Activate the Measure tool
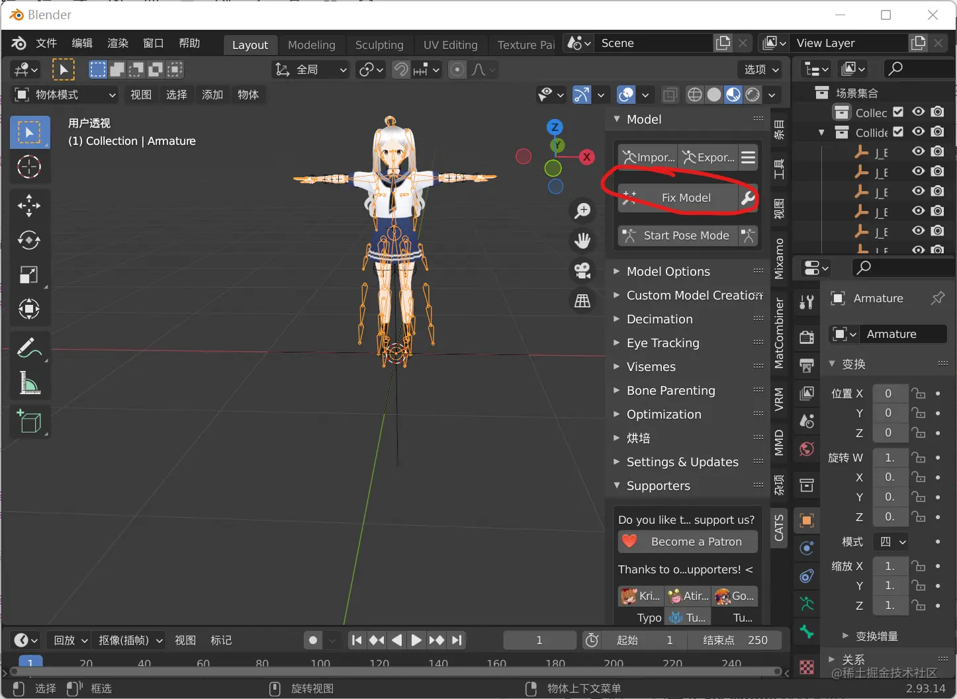This screenshot has width=957, height=699. pyautogui.click(x=29, y=384)
